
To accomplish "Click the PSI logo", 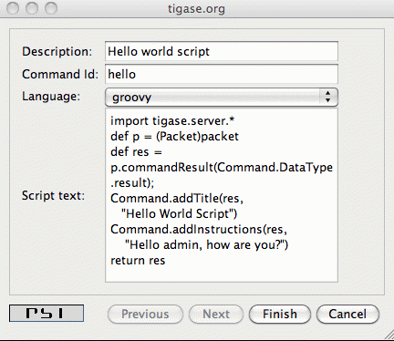I will point(47,314).
